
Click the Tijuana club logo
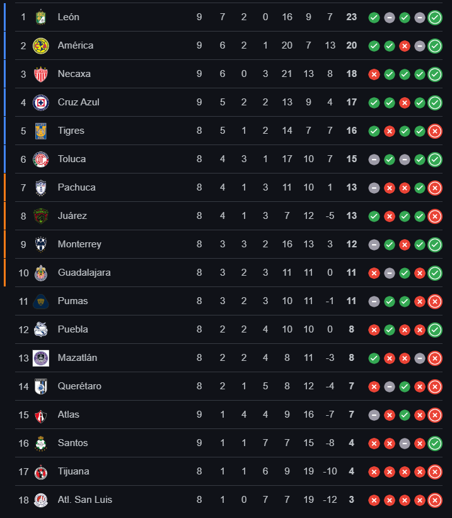(40, 472)
